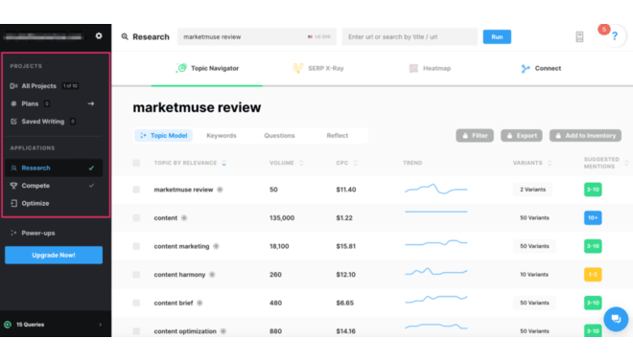This screenshot has width=633, height=361.
Task: Sort by the Volume column
Action: coord(286,163)
